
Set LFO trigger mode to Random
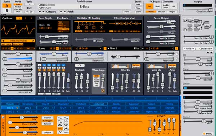(x=48, y=124)
